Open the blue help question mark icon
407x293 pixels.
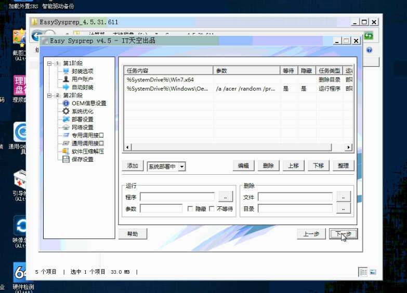370,50
